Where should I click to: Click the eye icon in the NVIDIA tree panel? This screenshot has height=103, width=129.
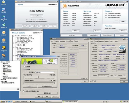[18, 89]
